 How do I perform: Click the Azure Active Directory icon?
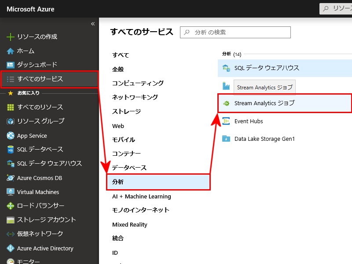[11, 248]
